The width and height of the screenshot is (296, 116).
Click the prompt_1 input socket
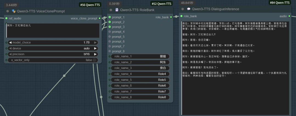(109, 17)
